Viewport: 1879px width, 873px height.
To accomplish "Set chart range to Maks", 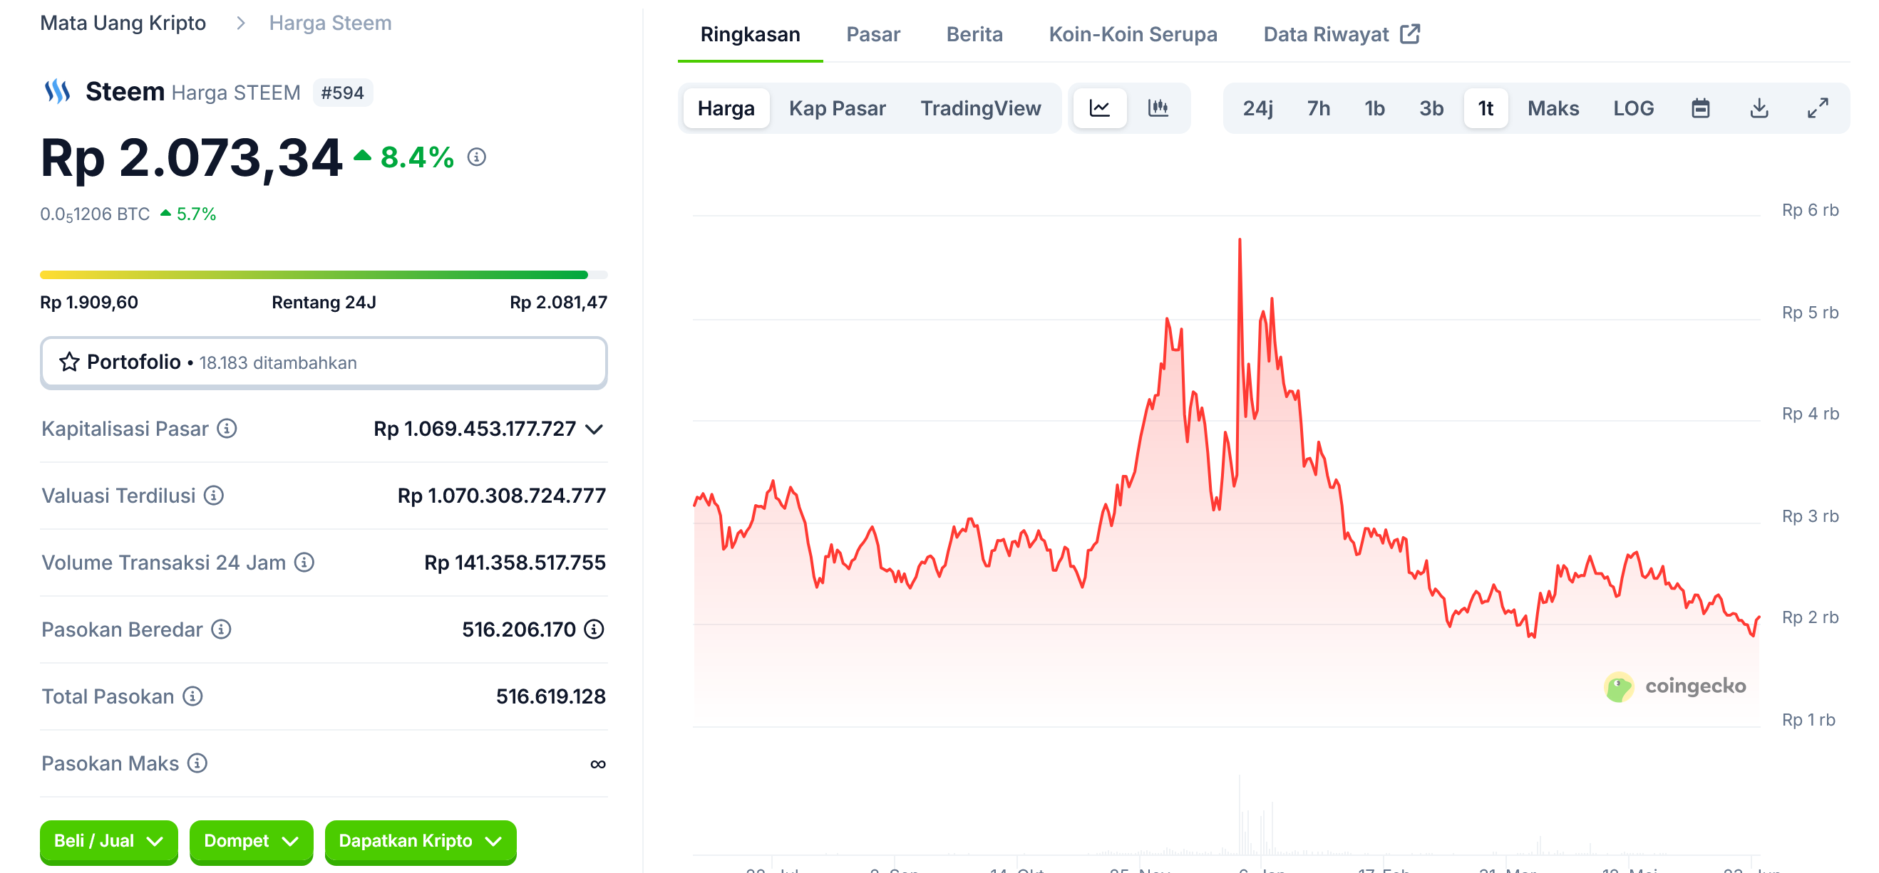I will pos(1553,108).
